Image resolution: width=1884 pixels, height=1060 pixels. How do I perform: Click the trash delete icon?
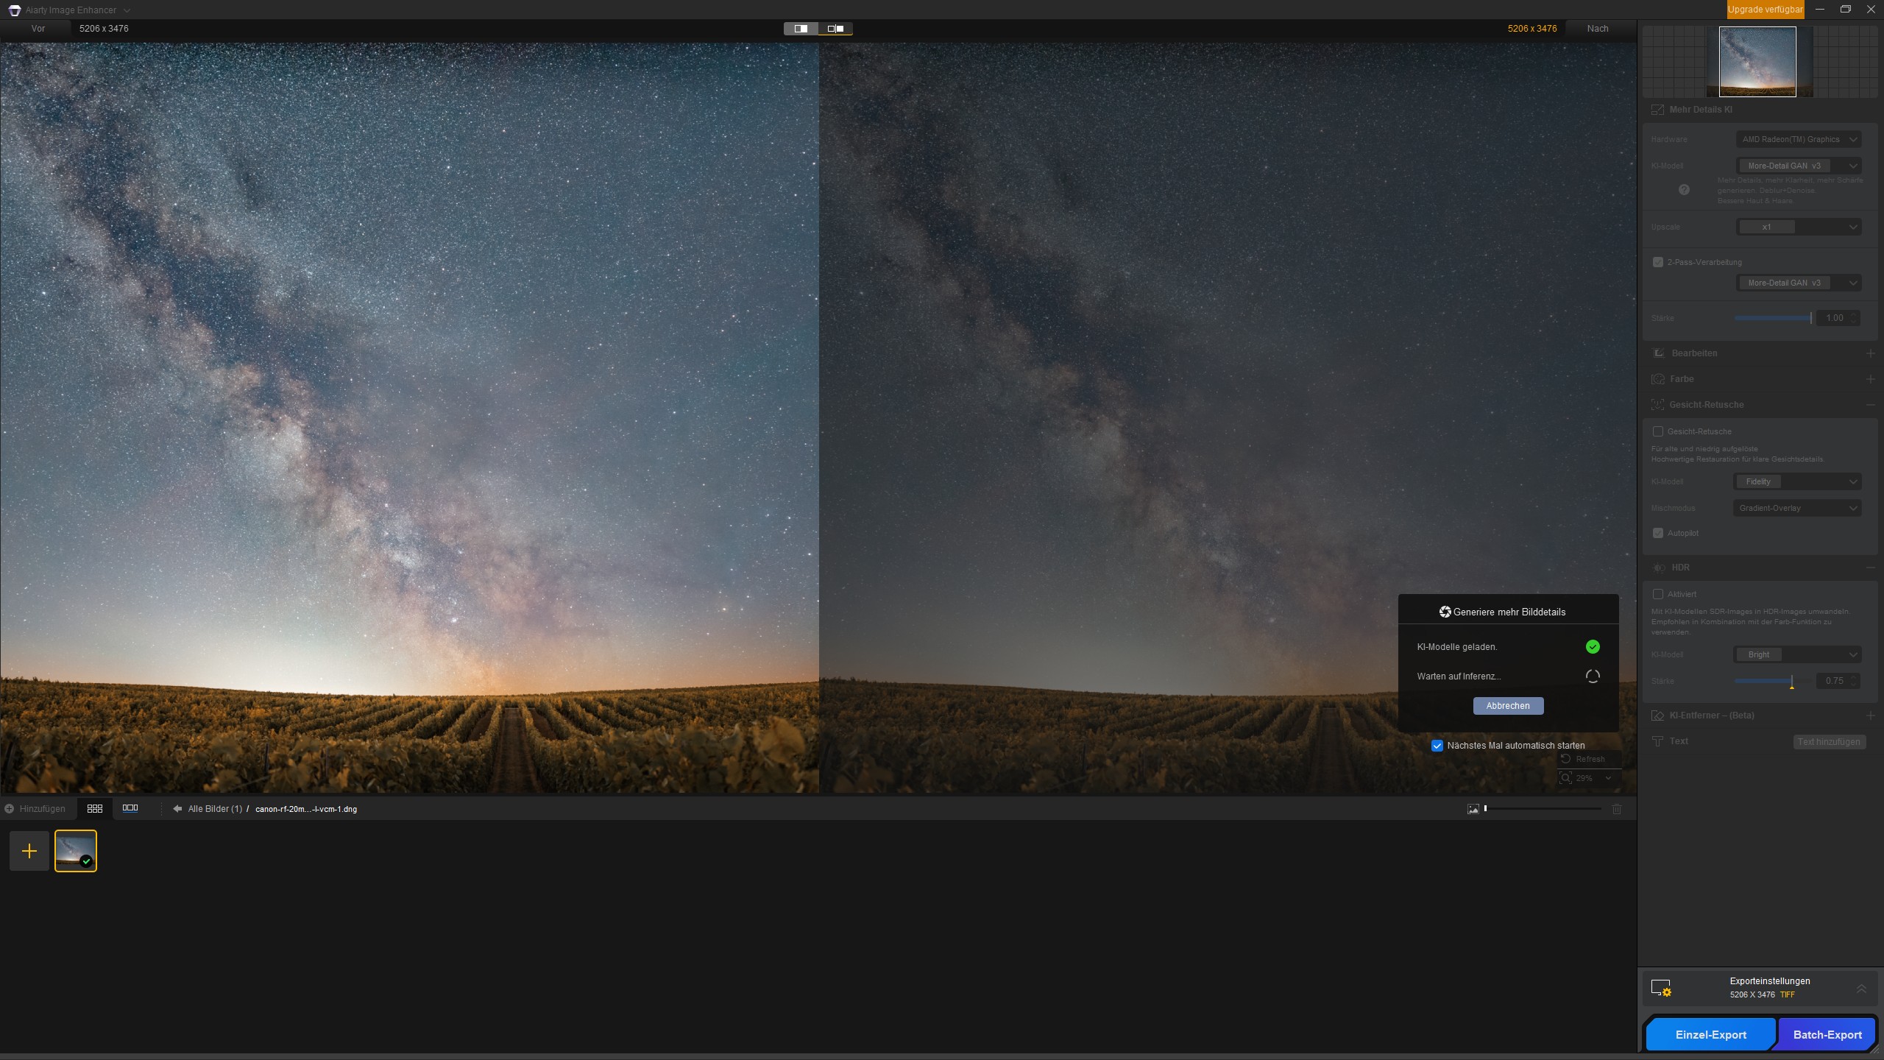click(1617, 809)
